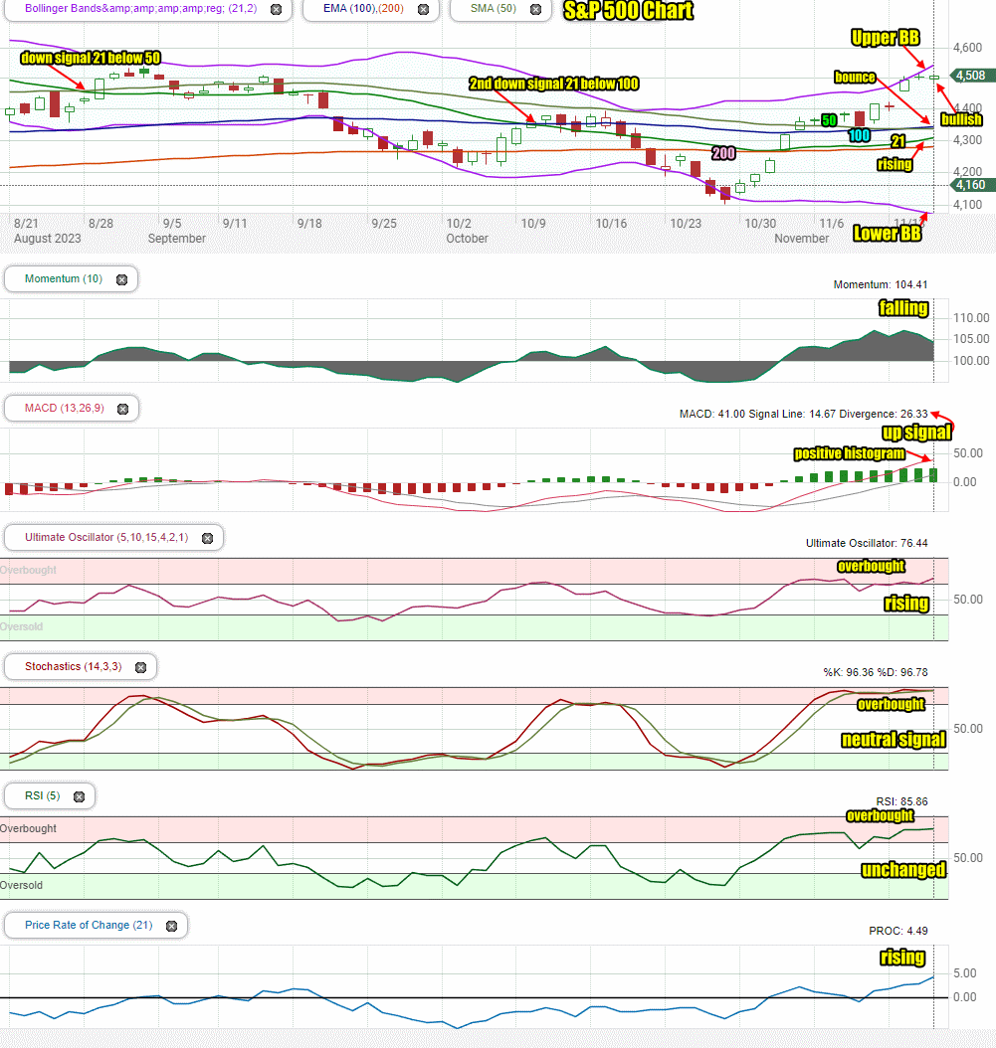The width and height of the screenshot is (996, 1048).
Task: Remove the RSI (5) panel
Action: tap(79, 796)
